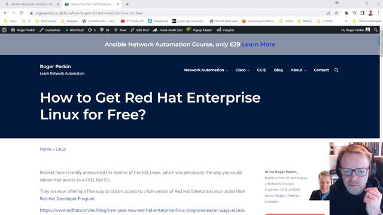Open Rank Math SEO menu
The height and width of the screenshot is (215, 383).
168,30
